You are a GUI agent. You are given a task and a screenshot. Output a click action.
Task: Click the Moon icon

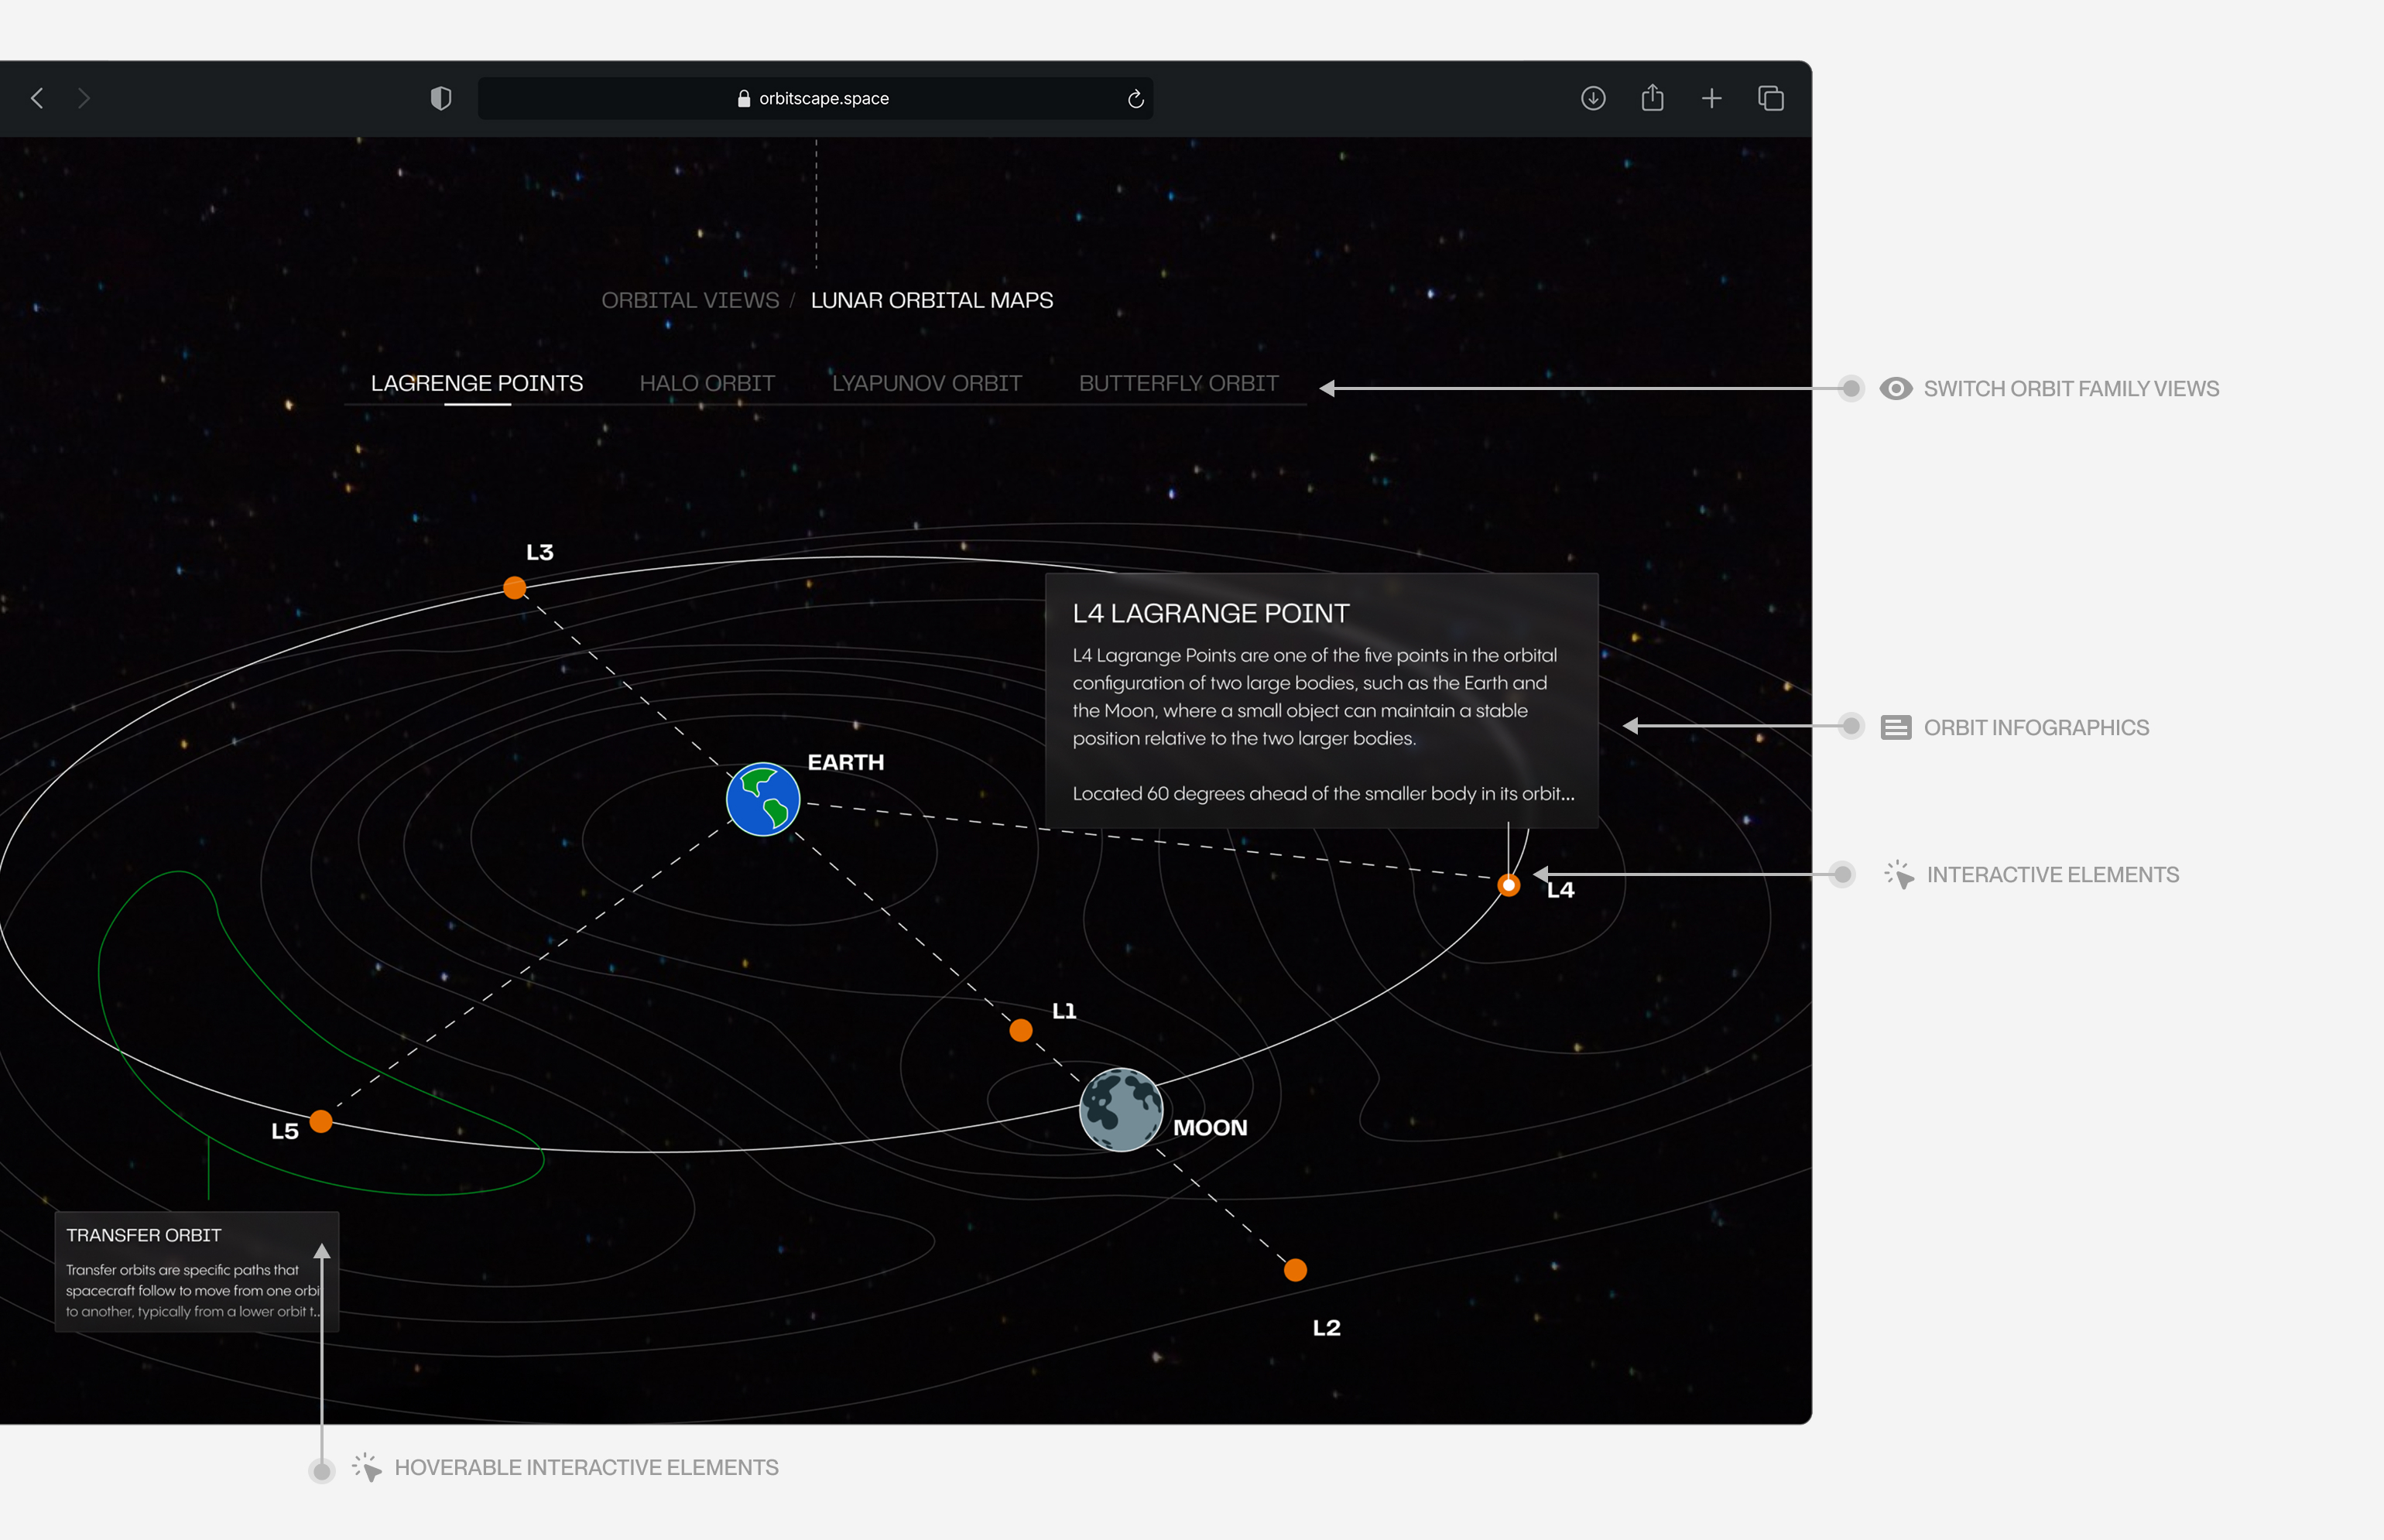1121,1110
